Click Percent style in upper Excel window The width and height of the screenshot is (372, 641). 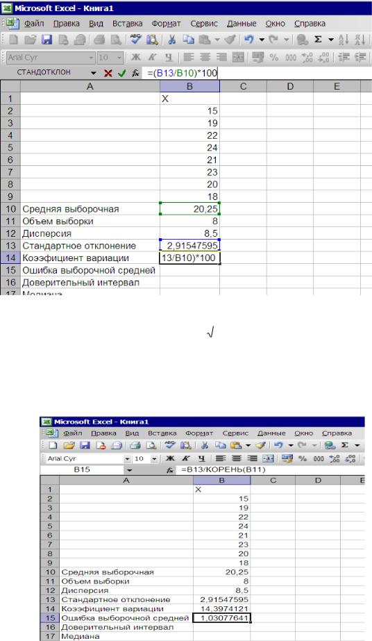click(274, 58)
